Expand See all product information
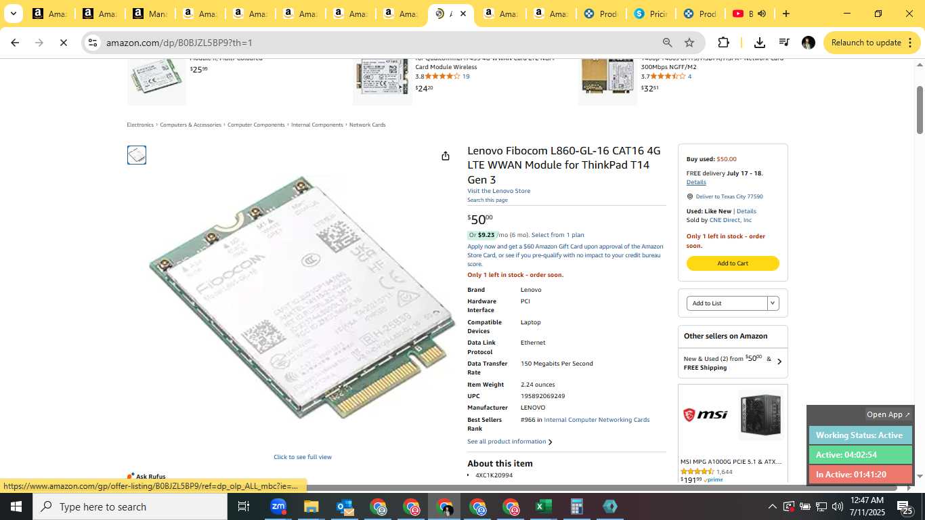This screenshot has width=925, height=520. pyautogui.click(x=509, y=441)
